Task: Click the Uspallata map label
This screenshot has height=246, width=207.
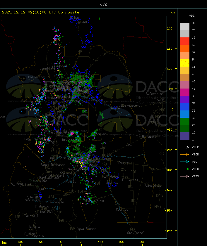Action: 47,68
